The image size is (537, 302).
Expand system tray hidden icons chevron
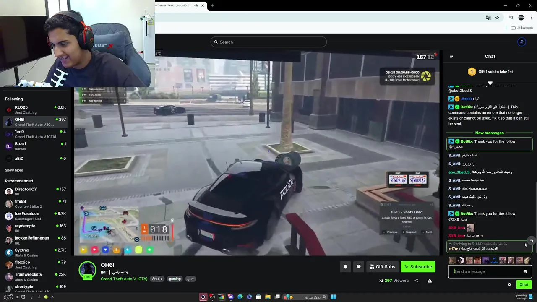[x=52, y=297]
